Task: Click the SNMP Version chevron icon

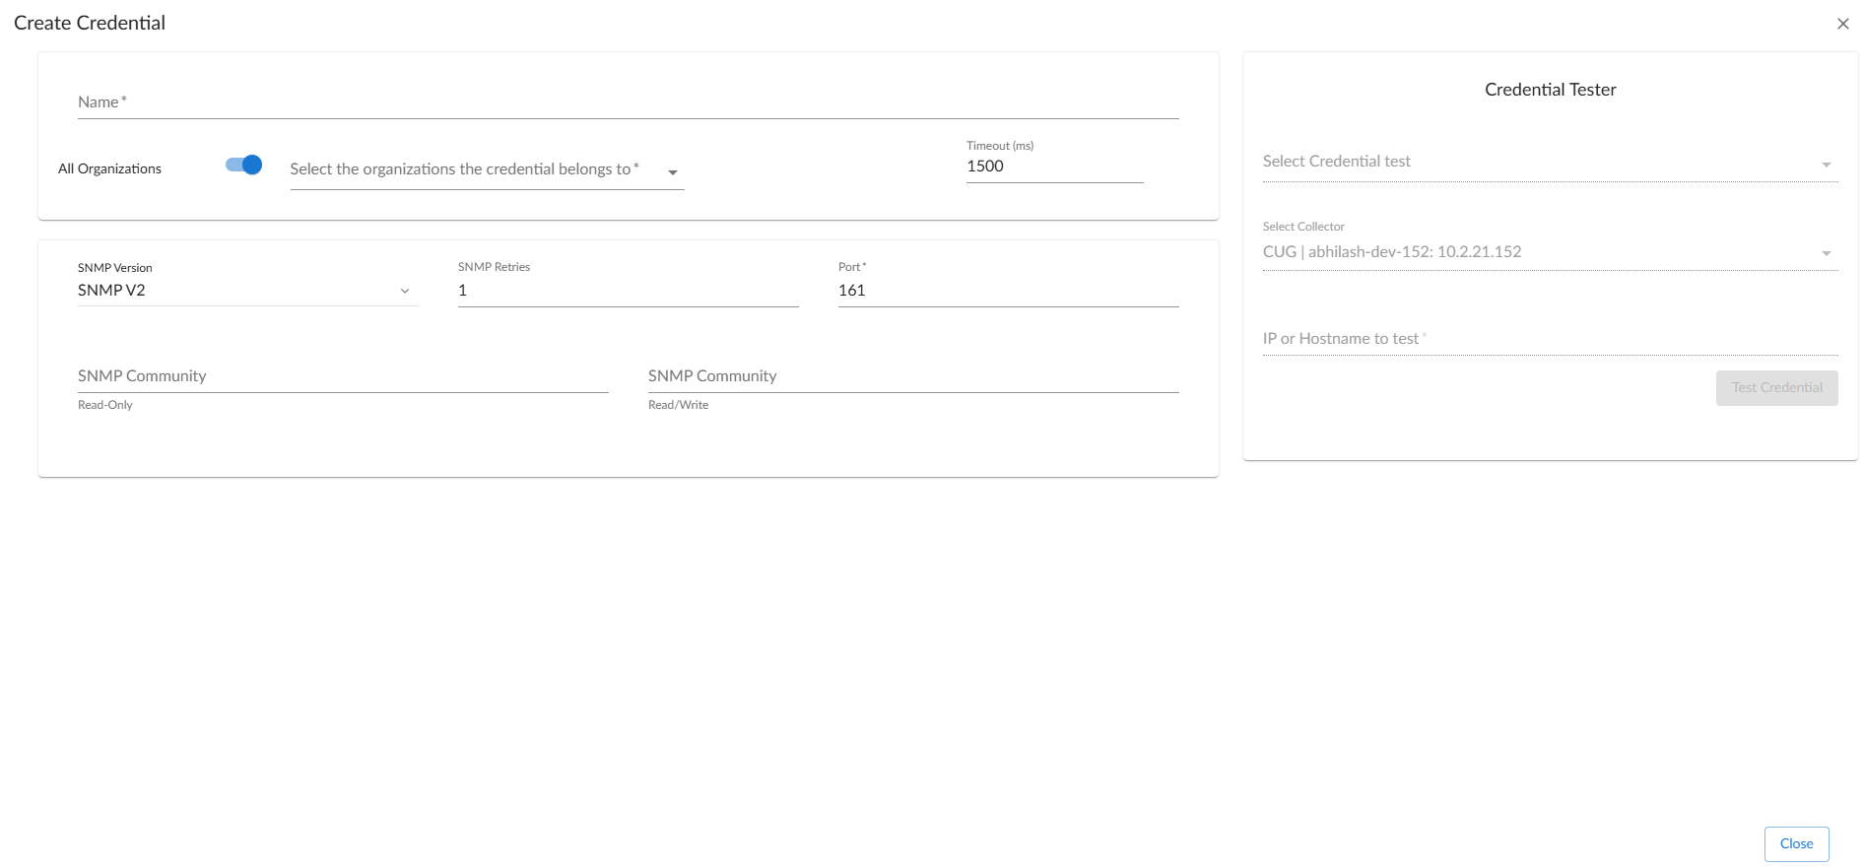Action: 405,291
